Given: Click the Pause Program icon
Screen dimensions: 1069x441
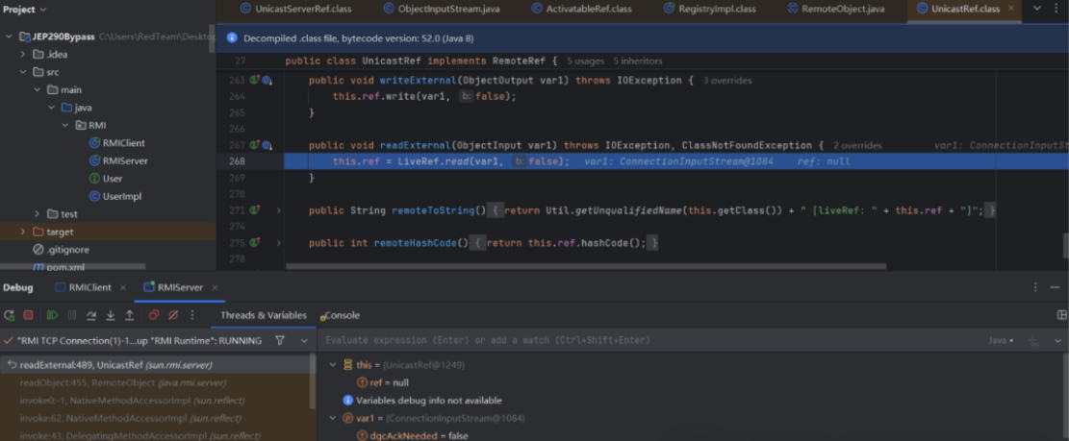Looking at the screenshot, I should click(71, 315).
